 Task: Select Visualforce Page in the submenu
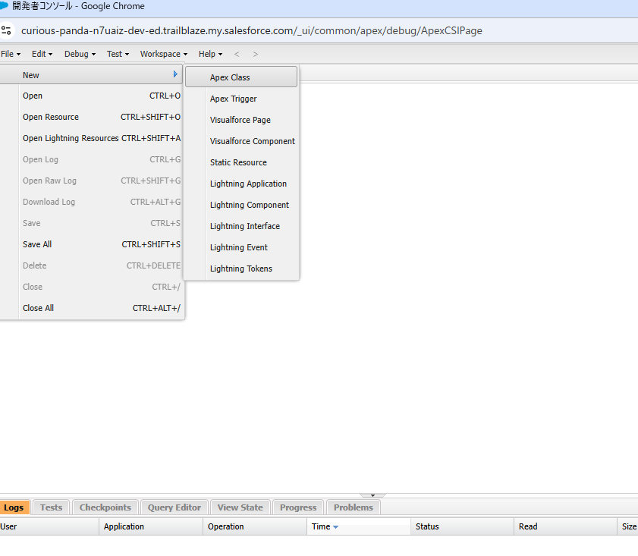pos(241,120)
